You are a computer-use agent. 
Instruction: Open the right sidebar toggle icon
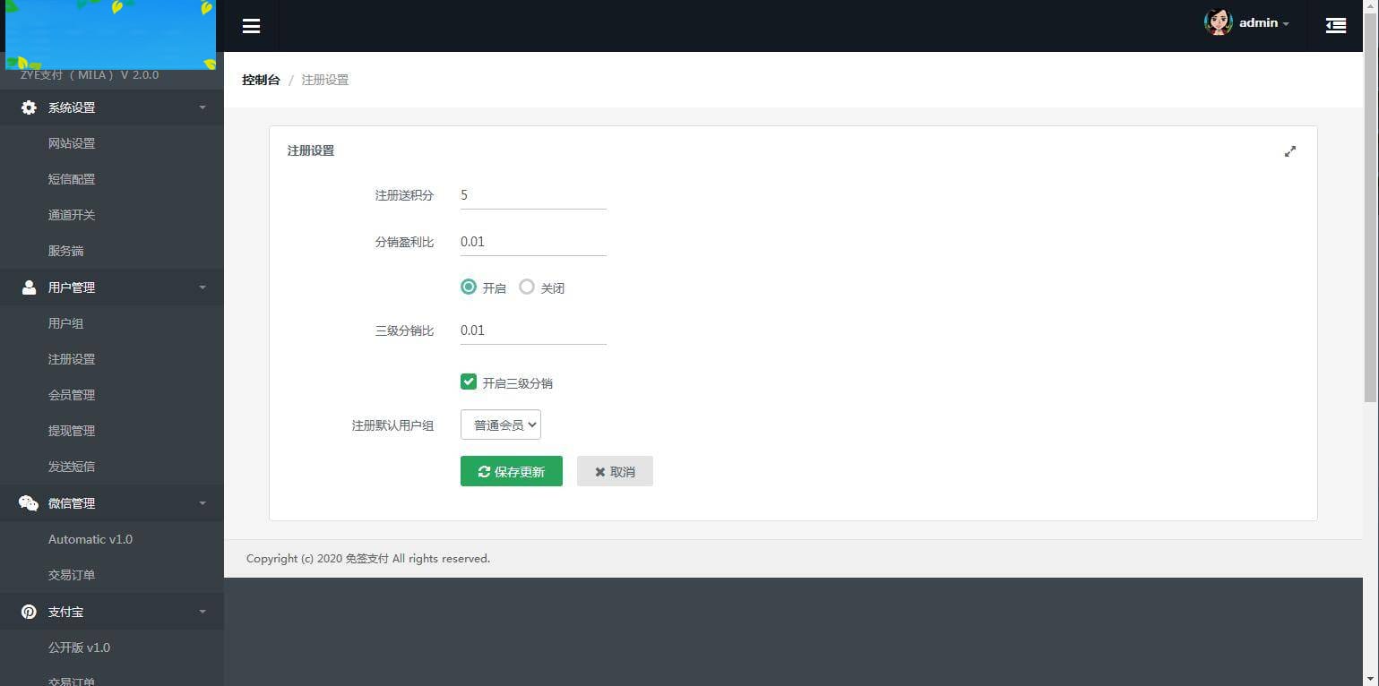(1335, 26)
